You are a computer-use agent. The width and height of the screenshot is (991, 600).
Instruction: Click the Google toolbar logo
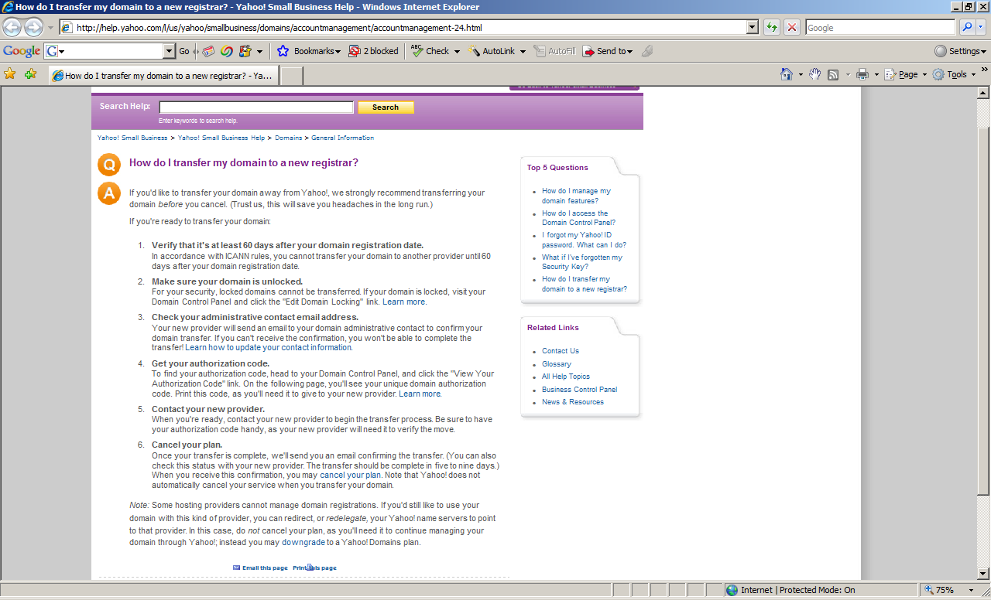(22, 51)
